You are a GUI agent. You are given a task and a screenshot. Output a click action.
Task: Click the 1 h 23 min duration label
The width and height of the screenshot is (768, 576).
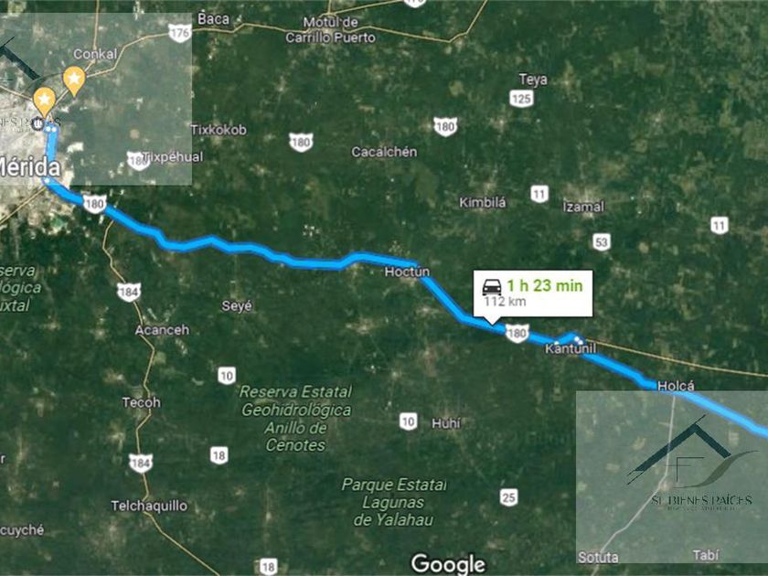pos(545,285)
